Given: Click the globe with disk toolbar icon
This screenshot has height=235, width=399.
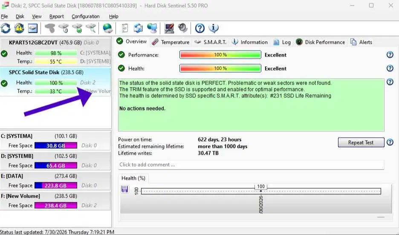Looking at the screenshot, I should coord(108,28).
